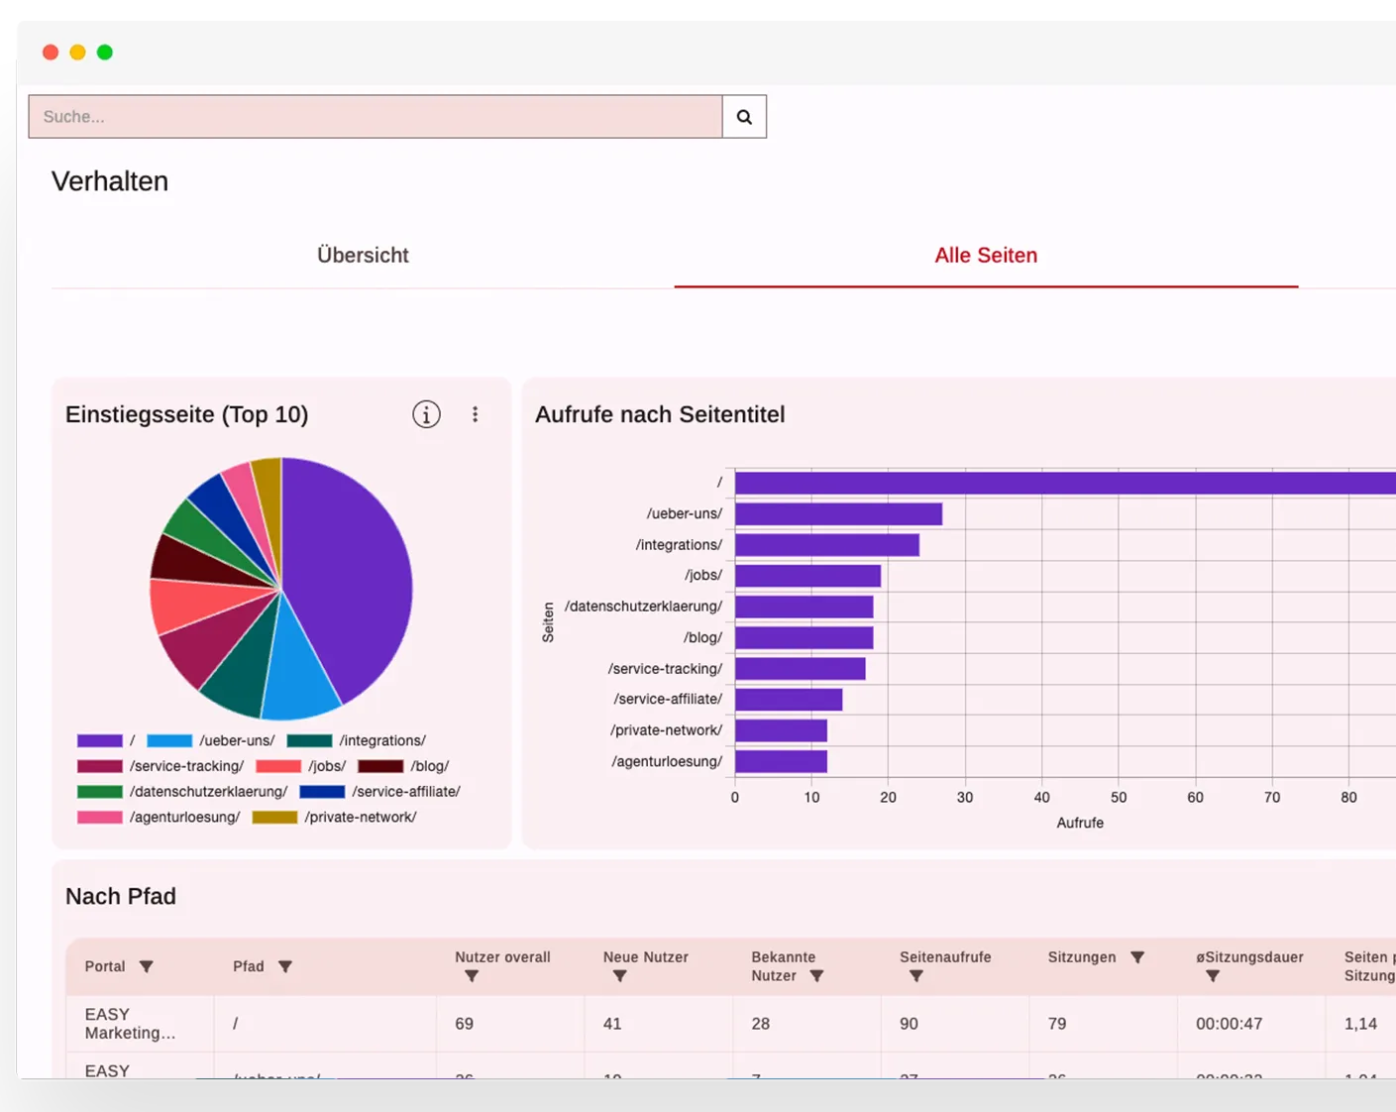Click filter icon next to Pfad column
The height and width of the screenshot is (1112, 1396).
(x=285, y=966)
